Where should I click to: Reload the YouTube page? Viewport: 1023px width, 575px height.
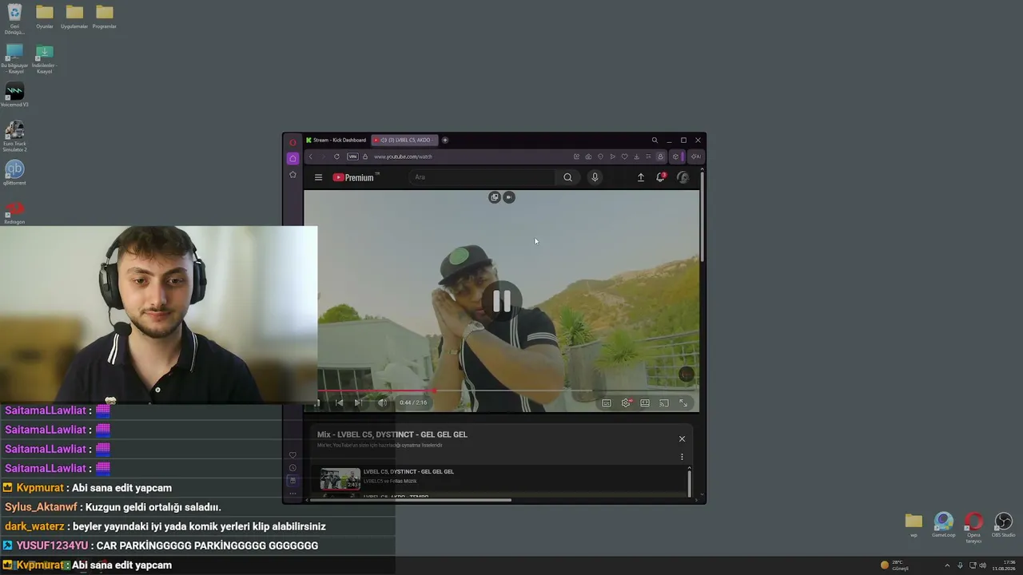coord(336,157)
